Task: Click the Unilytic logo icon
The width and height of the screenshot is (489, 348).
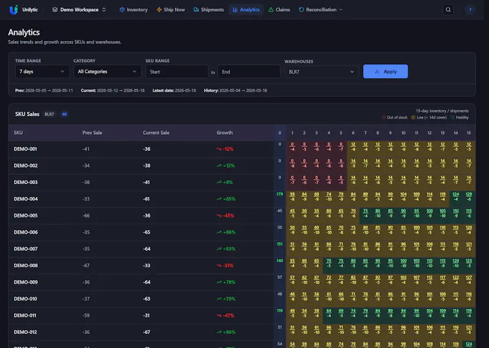Action: coord(13,10)
